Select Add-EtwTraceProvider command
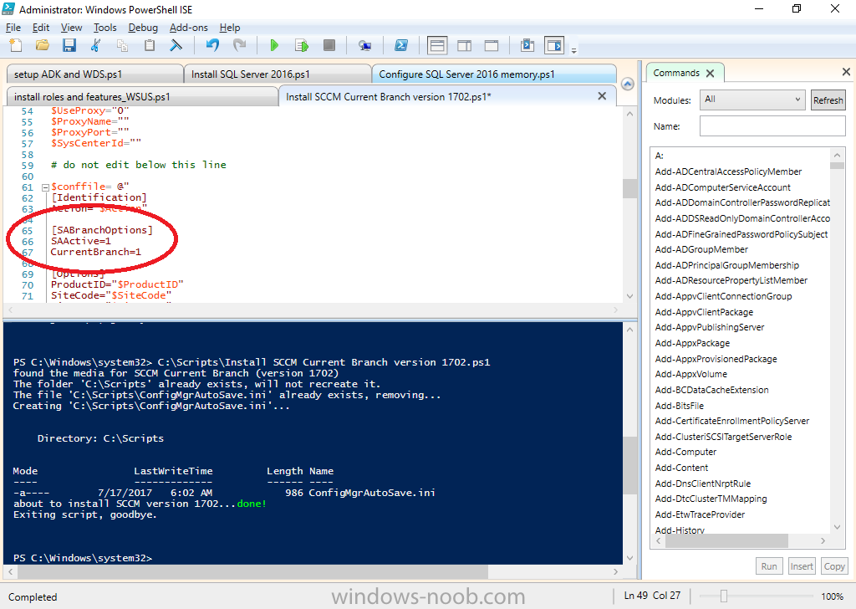This screenshot has height=609, width=856. (x=700, y=514)
